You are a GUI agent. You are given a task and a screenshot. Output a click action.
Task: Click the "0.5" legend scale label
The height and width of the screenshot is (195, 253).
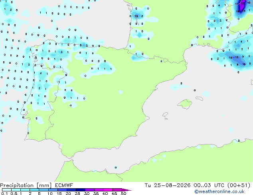pyautogui.click(x=14, y=193)
